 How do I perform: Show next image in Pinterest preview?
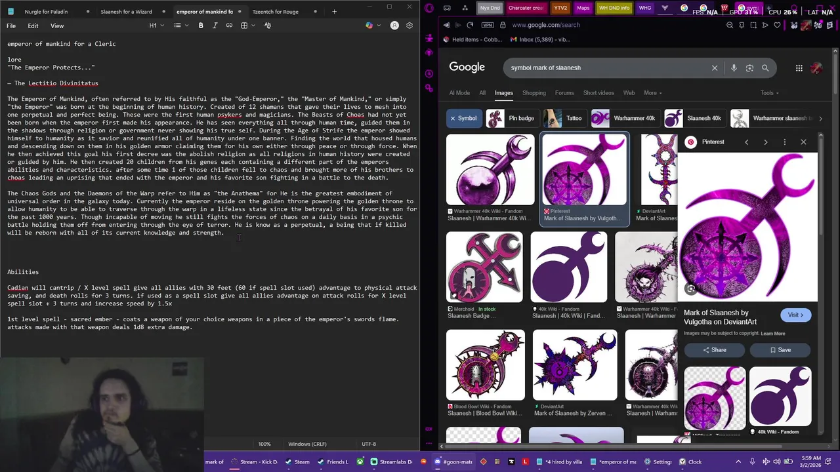765,142
